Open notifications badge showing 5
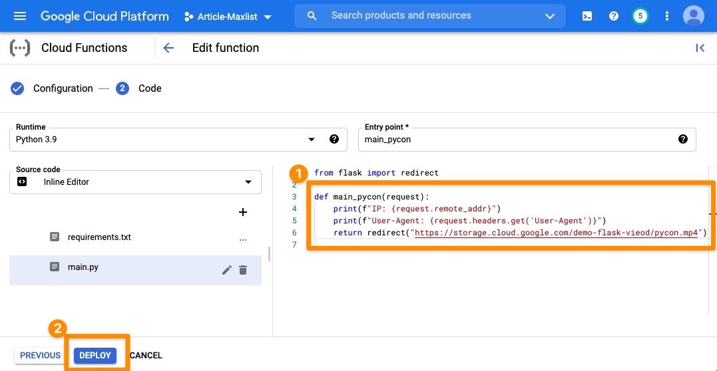 tap(640, 17)
